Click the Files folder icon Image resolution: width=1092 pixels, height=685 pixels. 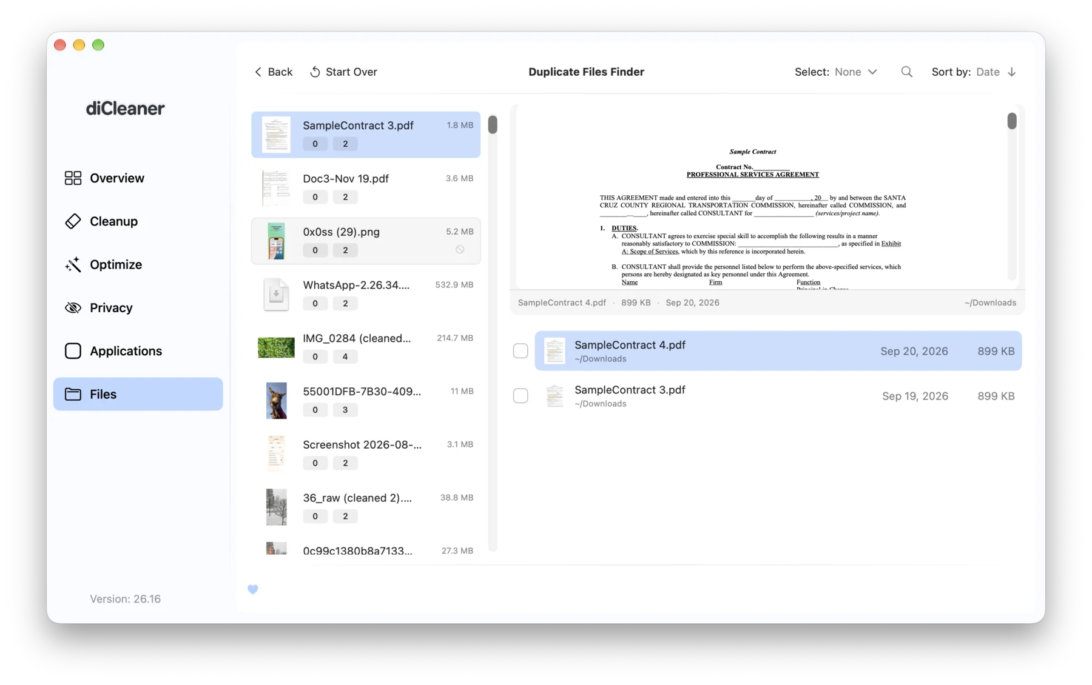[73, 394]
